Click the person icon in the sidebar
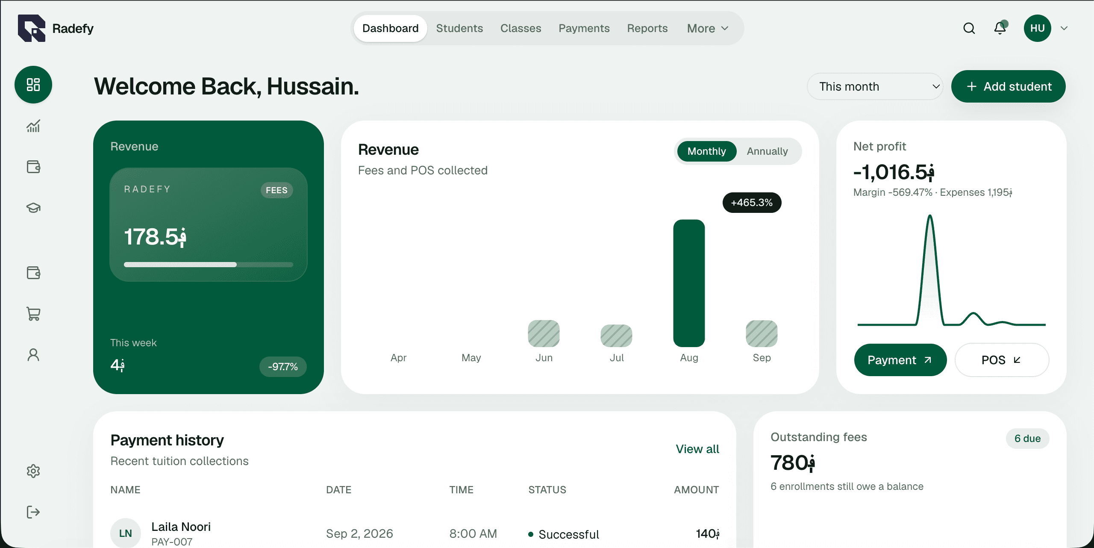Viewport: 1094px width, 548px height. pyautogui.click(x=33, y=355)
